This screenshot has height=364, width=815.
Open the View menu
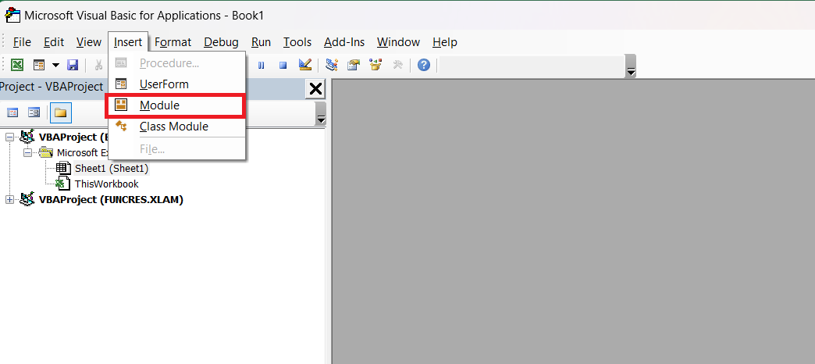pyautogui.click(x=89, y=42)
